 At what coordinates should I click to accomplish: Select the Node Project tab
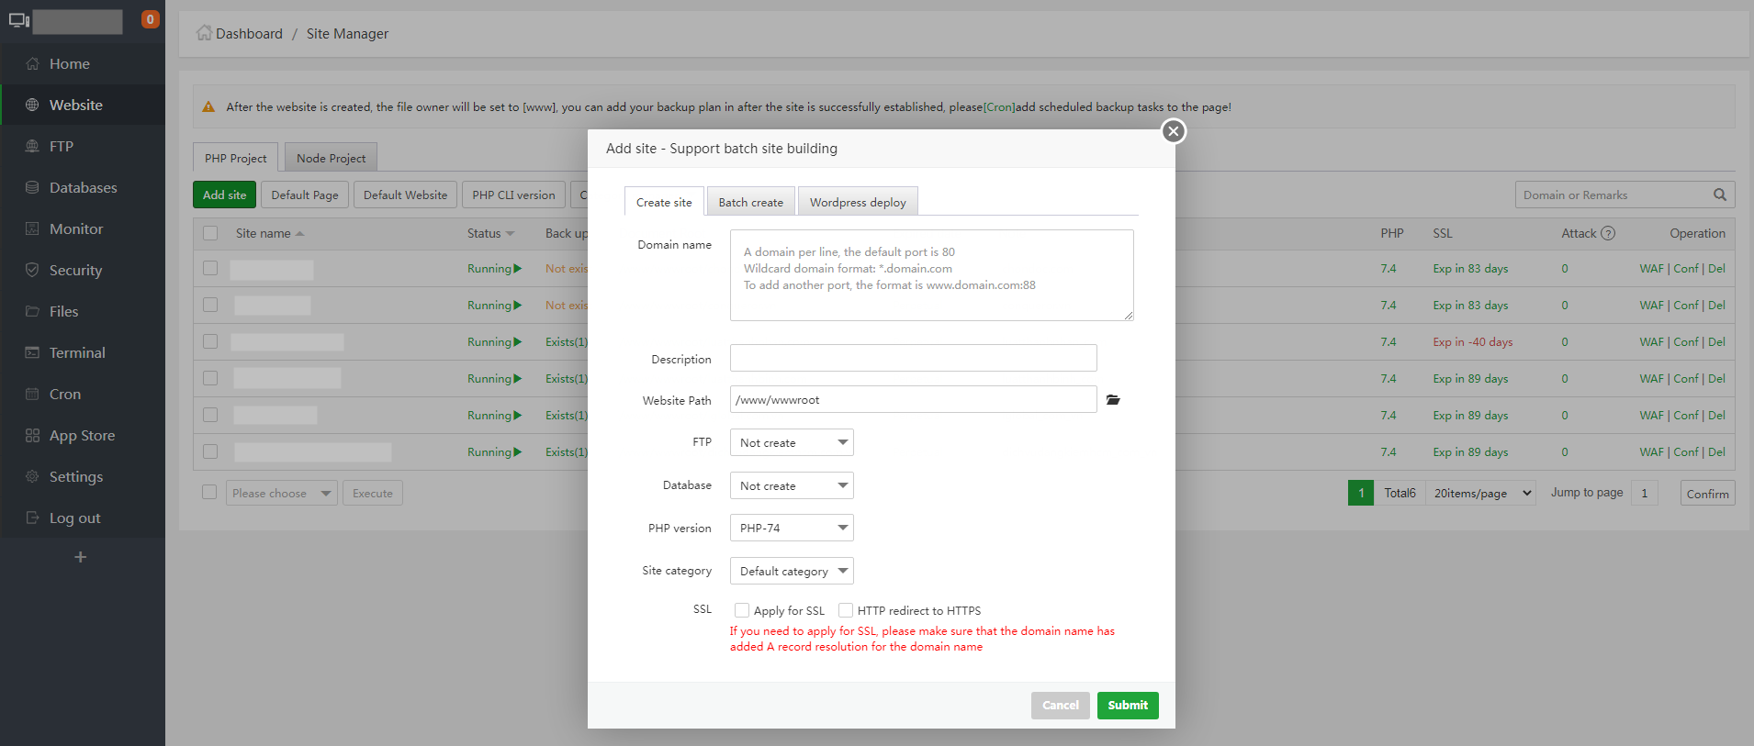pos(331,158)
